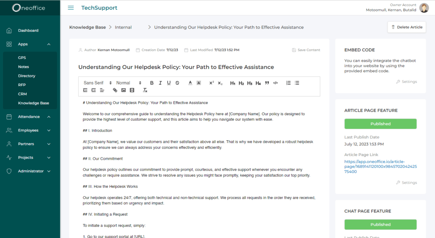Apply subscript formatting
The height and width of the screenshot is (238, 435).
(x=220, y=83)
